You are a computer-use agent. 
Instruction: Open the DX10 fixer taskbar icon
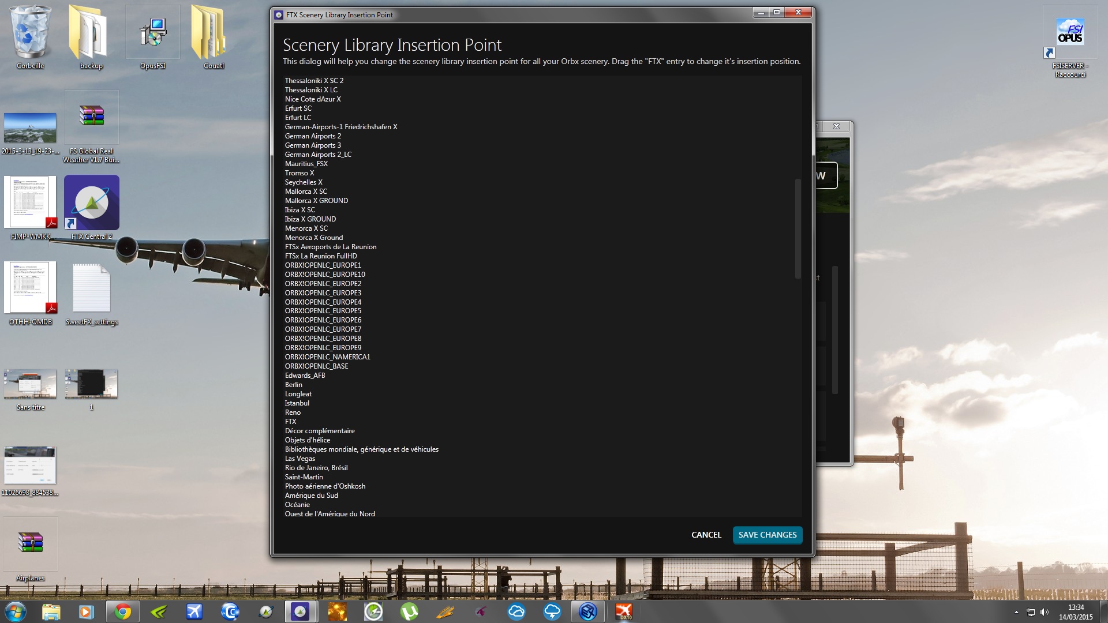coord(623,611)
